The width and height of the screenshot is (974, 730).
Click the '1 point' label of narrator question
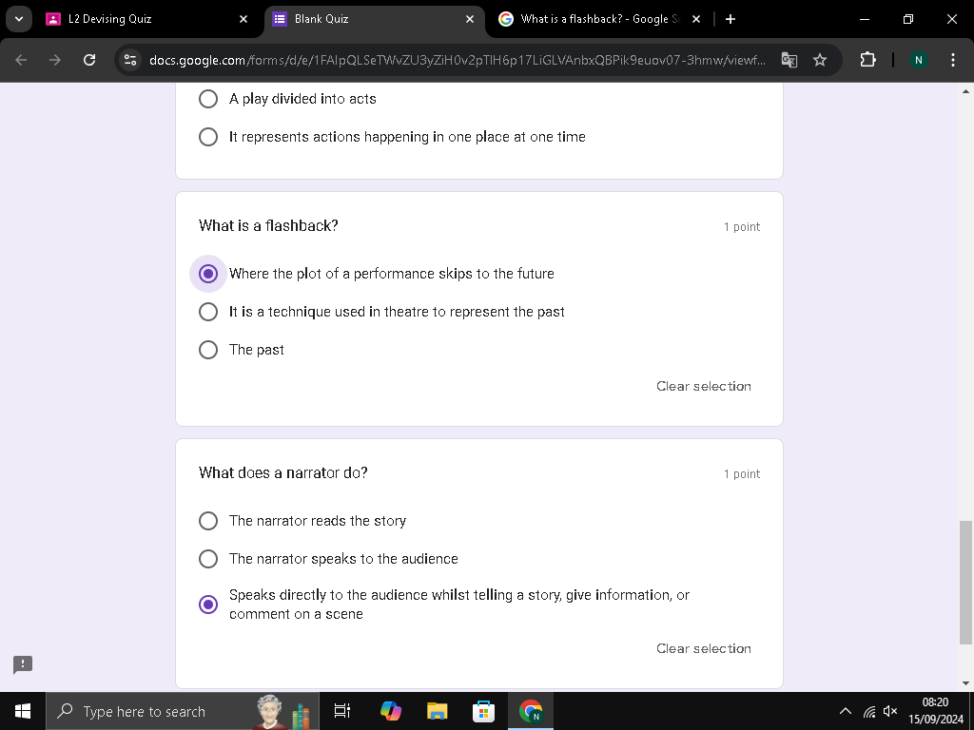tap(742, 473)
